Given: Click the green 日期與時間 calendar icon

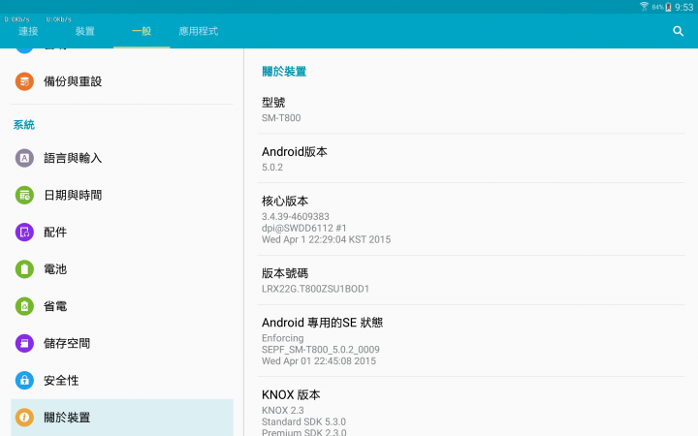Looking at the screenshot, I should click(24, 195).
